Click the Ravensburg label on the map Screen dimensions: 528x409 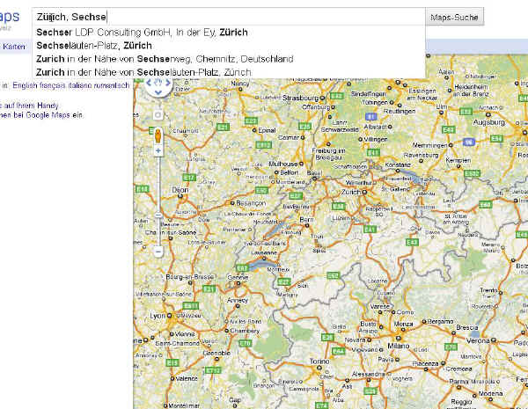point(422,155)
